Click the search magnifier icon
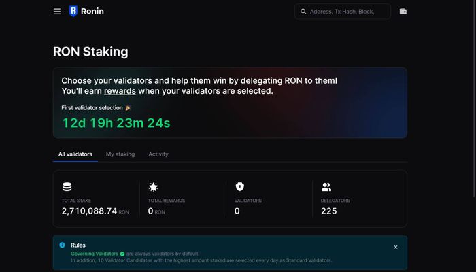The height and width of the screenshot is (272, 476). tap(303, 12)
